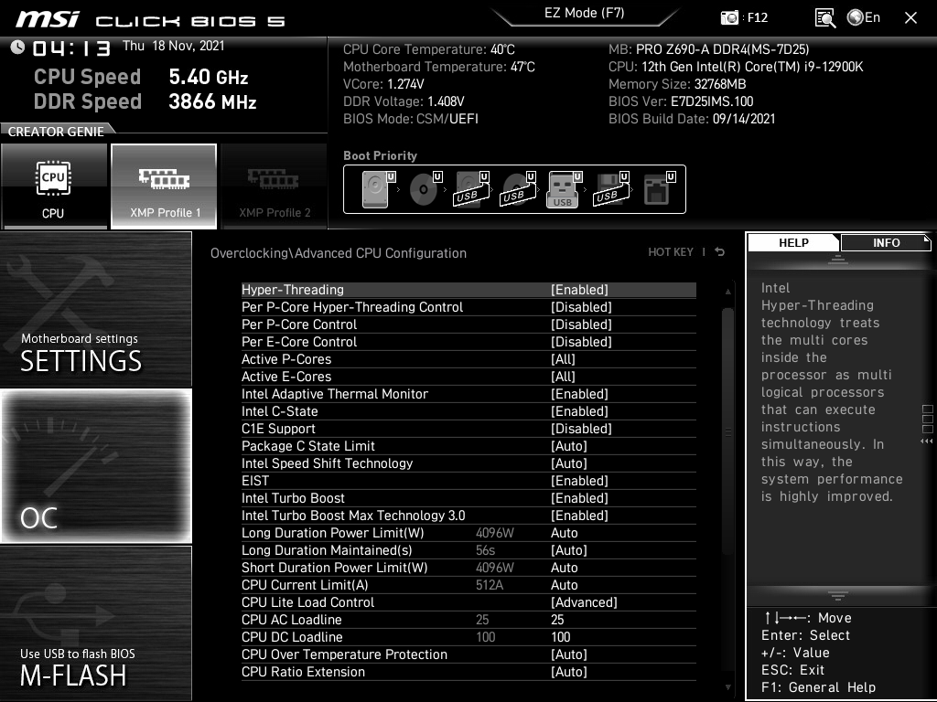This screenshot has width=937, height=702.
Task: Toggle Intel Adaptive Thermal Monitor value
Action: tap(579, 394)
